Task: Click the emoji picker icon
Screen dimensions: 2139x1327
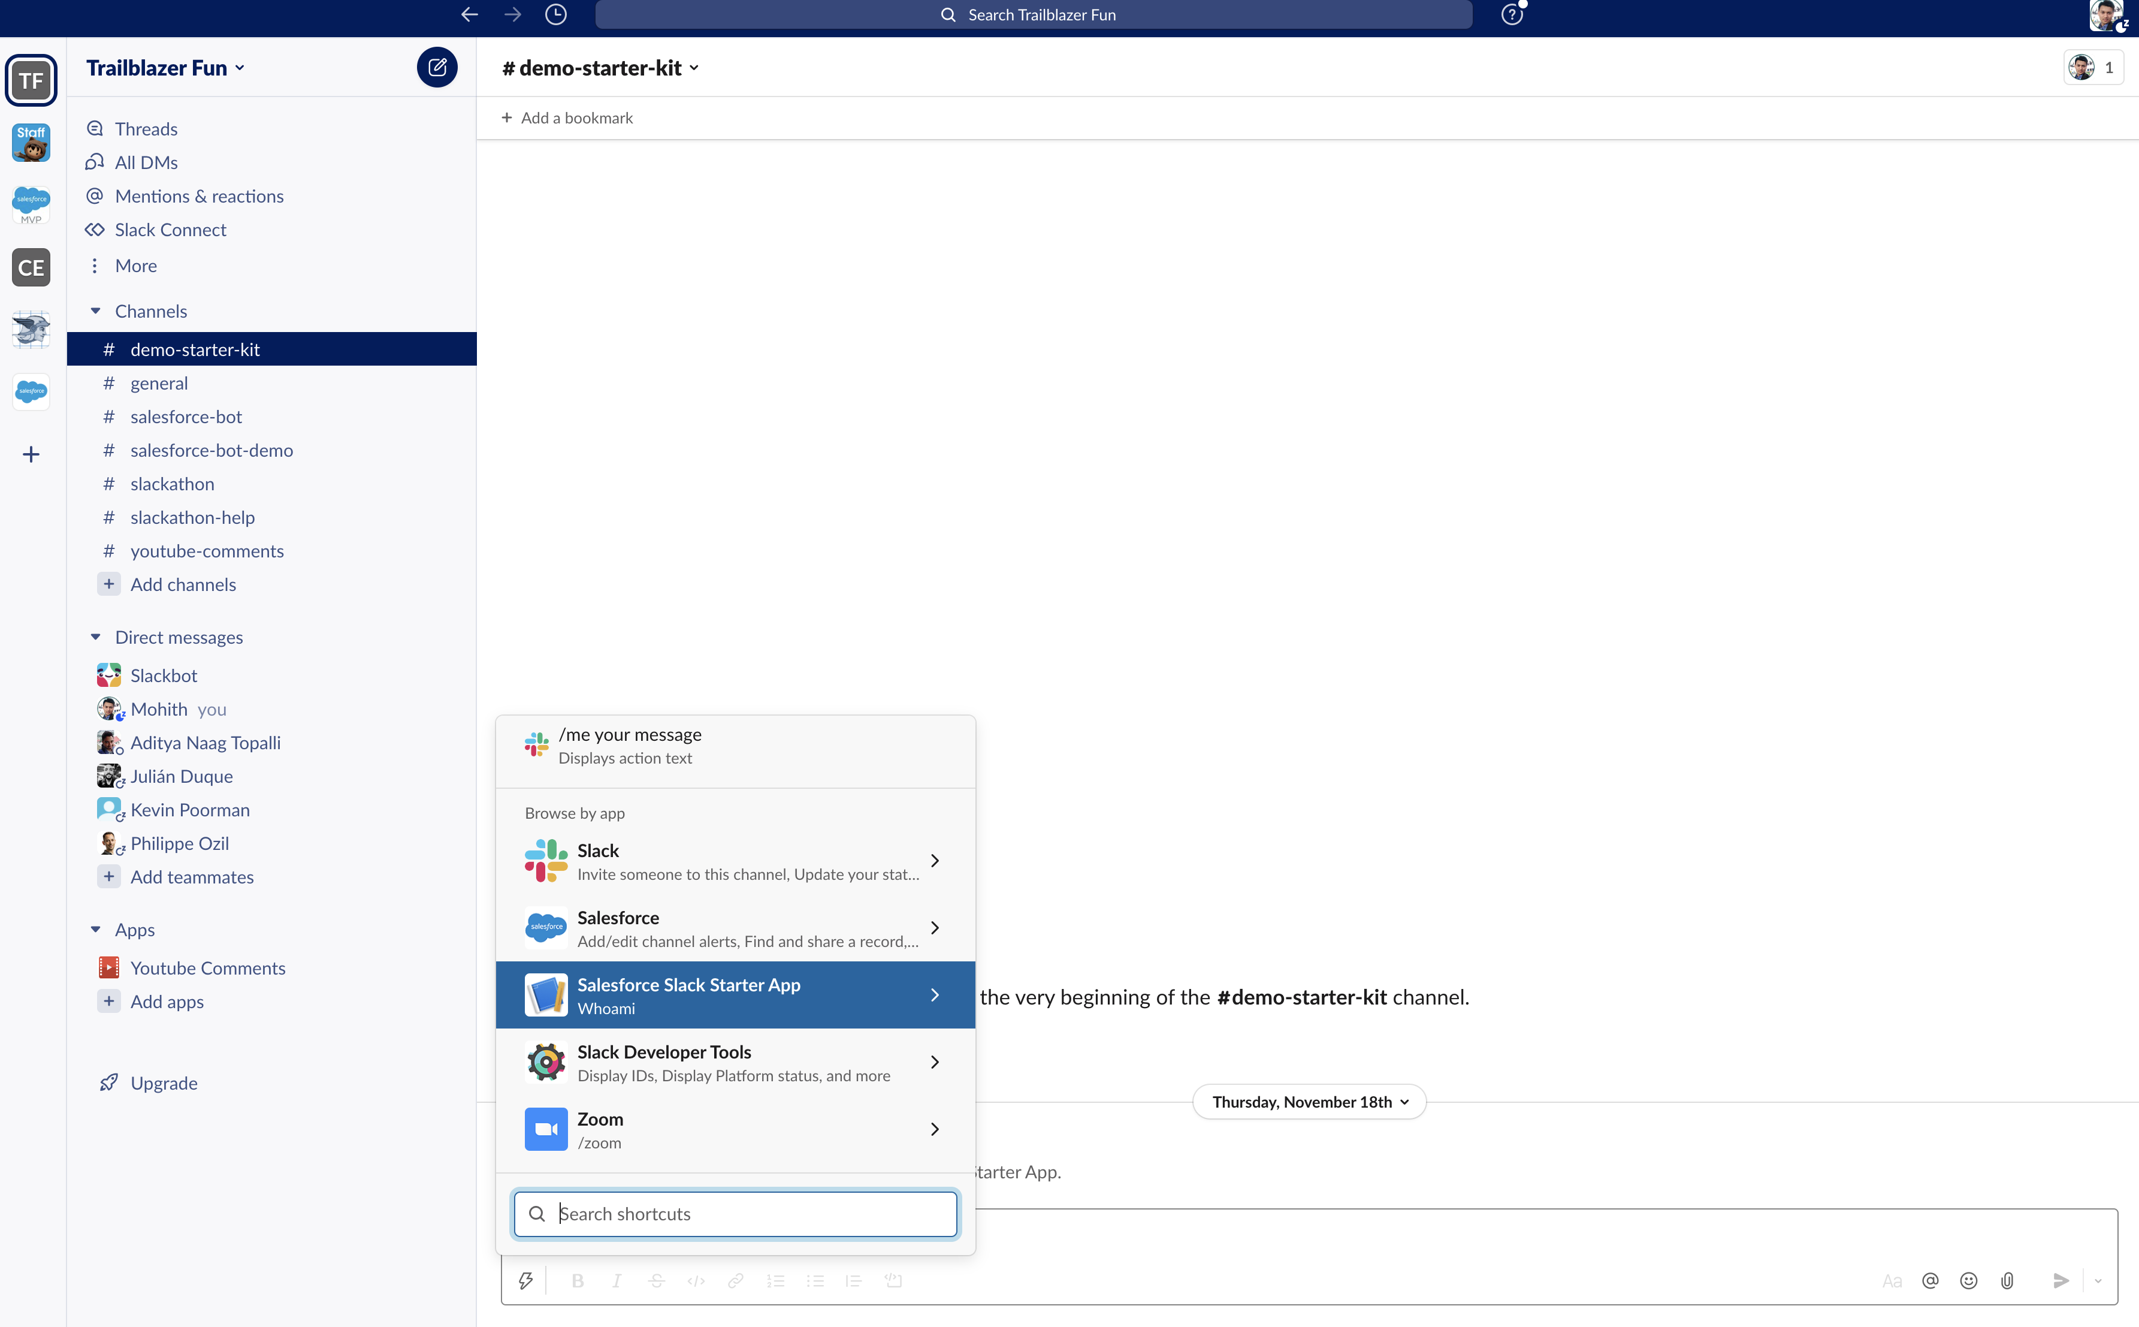Action: coord(1968,1280)
